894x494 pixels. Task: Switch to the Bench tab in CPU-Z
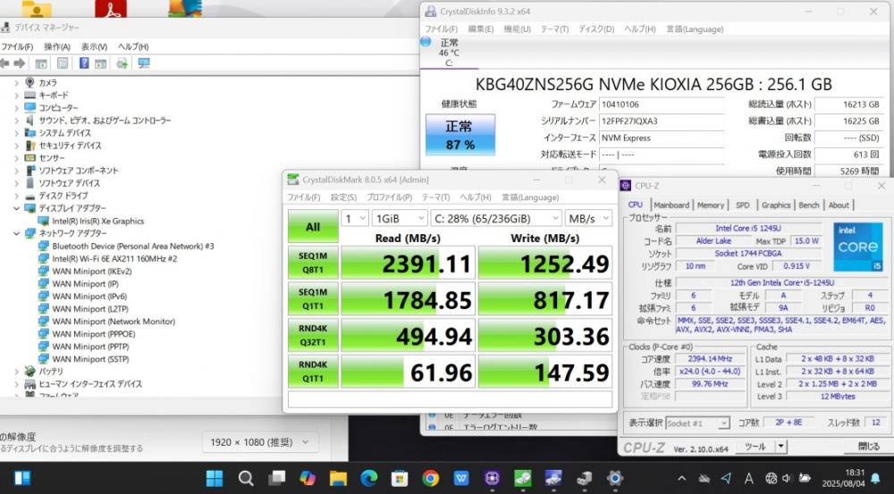click(x=808, y=205)
